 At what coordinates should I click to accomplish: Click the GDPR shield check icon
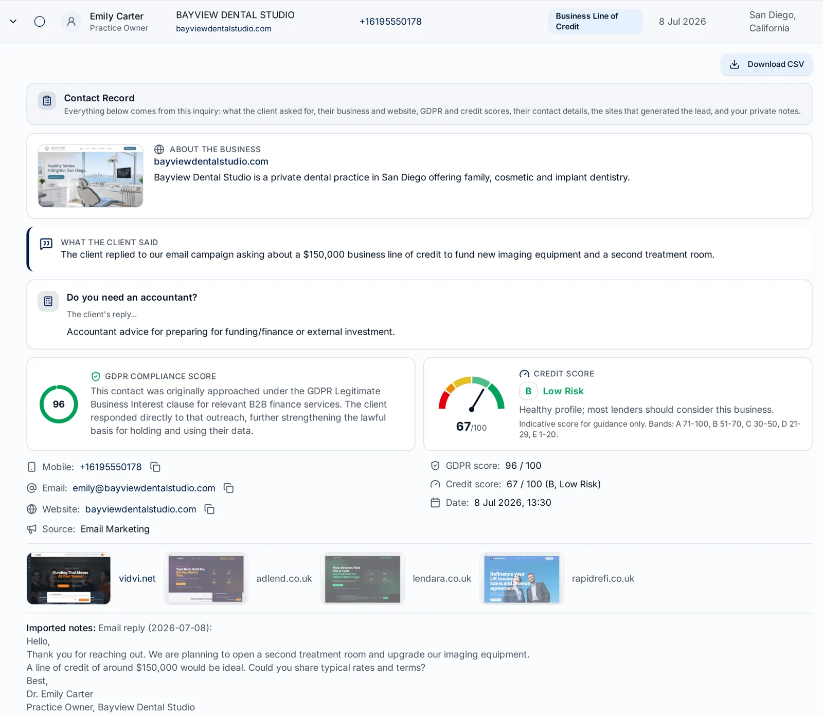[96, 376]
